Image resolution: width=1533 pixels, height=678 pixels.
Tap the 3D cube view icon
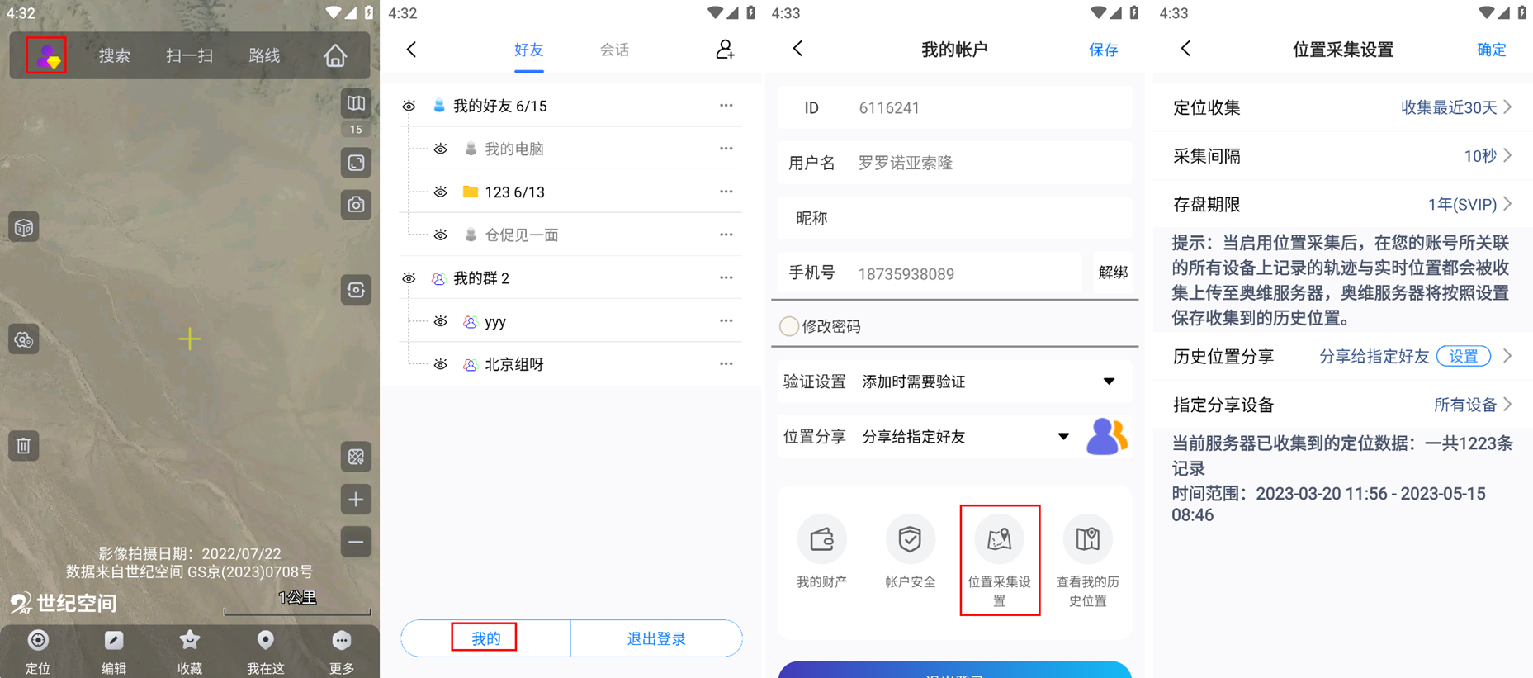24,227
